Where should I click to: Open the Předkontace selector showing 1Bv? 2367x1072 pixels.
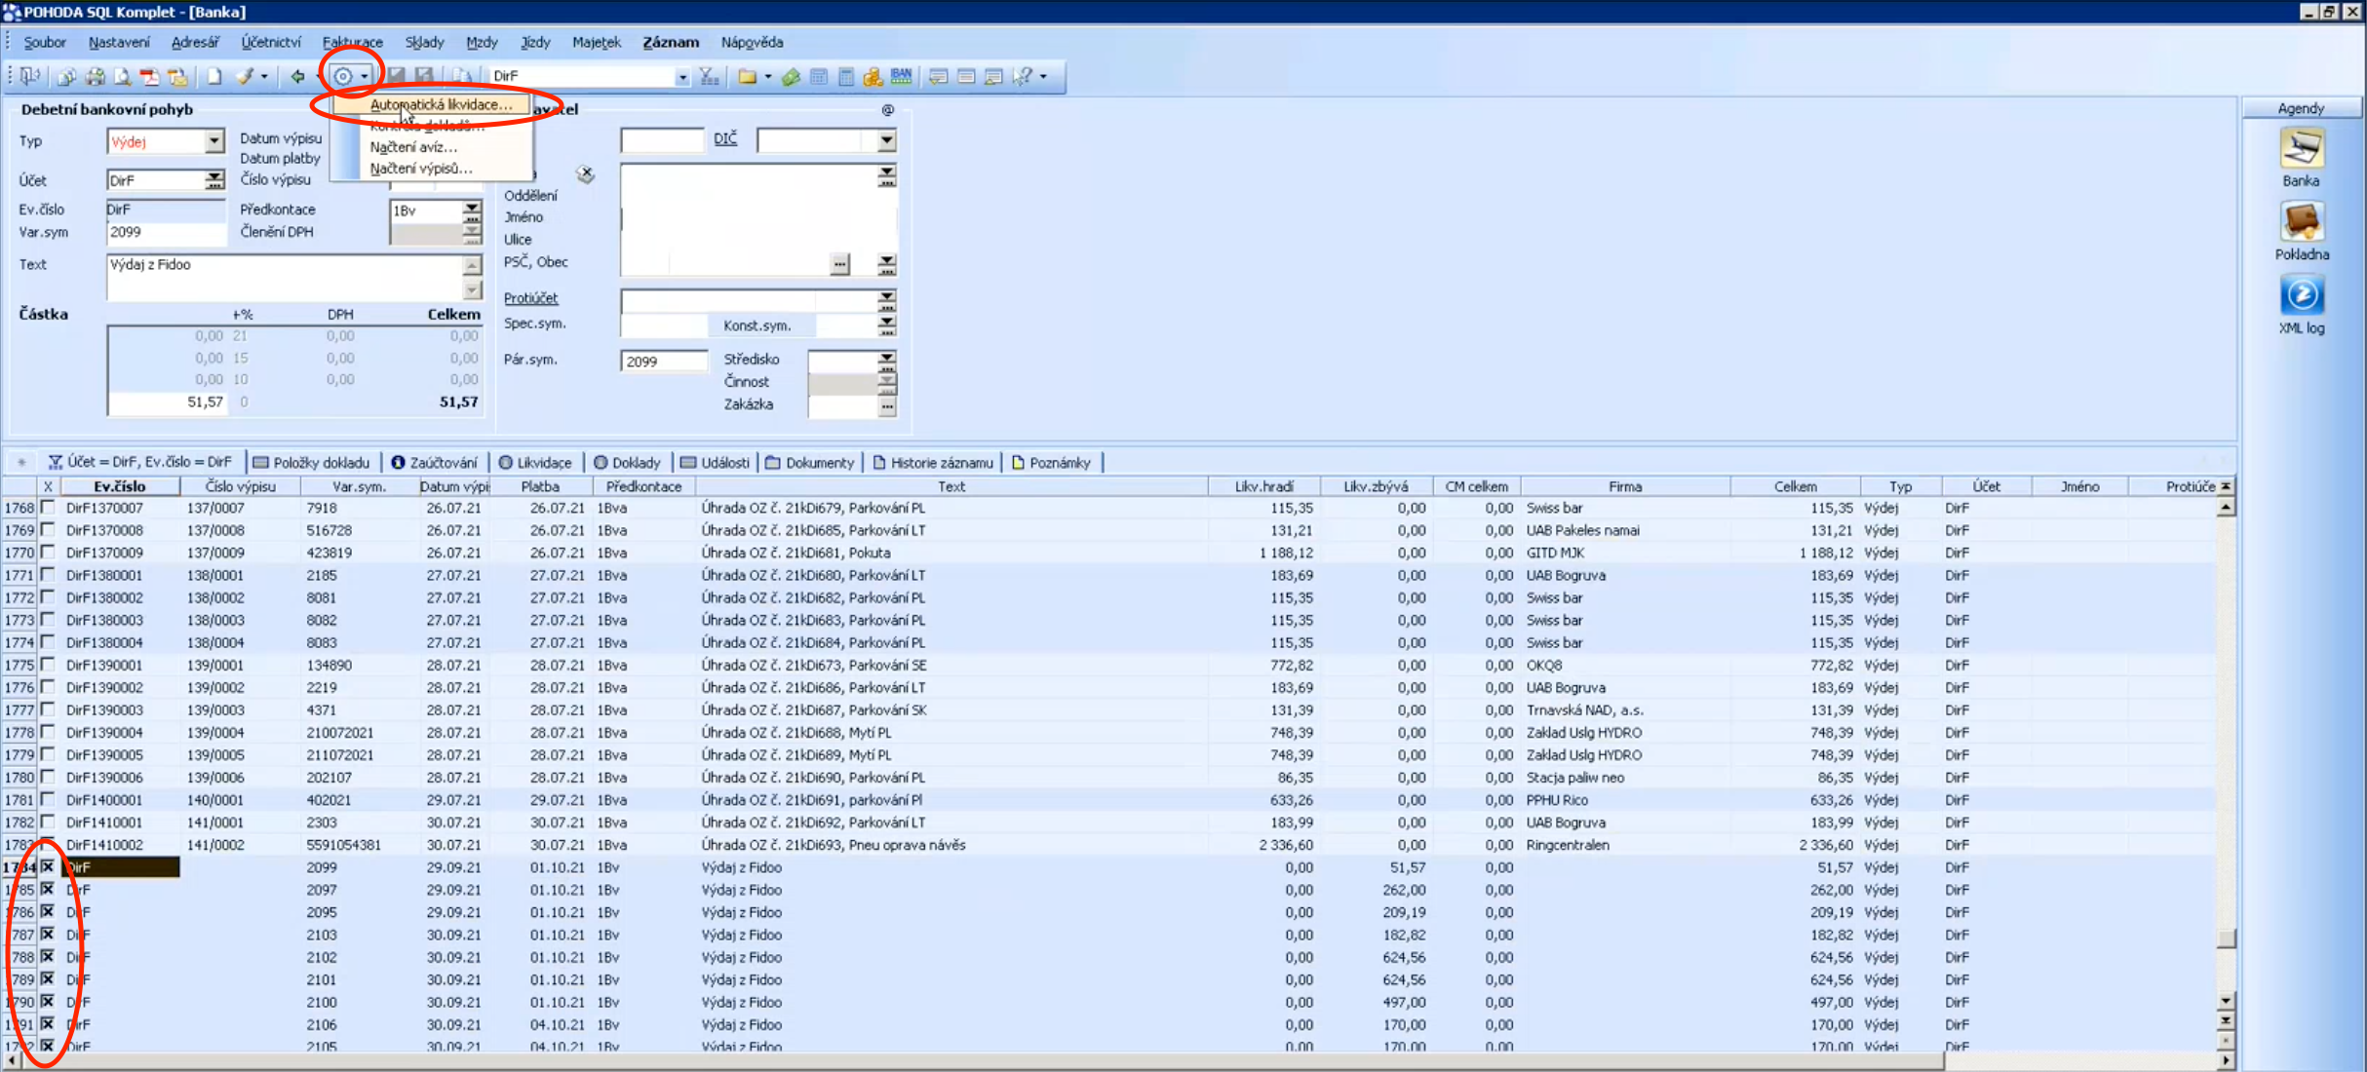tap(472, 211)
